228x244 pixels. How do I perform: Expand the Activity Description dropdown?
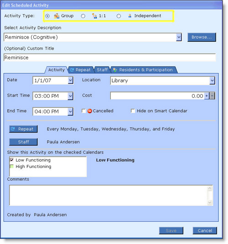(x=179, y=37)
